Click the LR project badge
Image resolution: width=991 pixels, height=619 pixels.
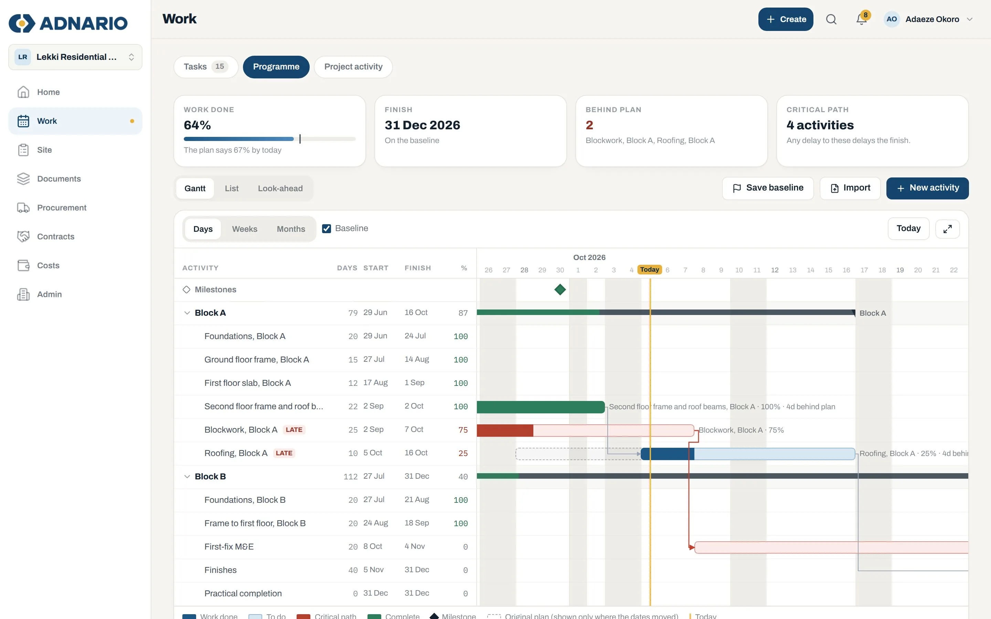22,57
